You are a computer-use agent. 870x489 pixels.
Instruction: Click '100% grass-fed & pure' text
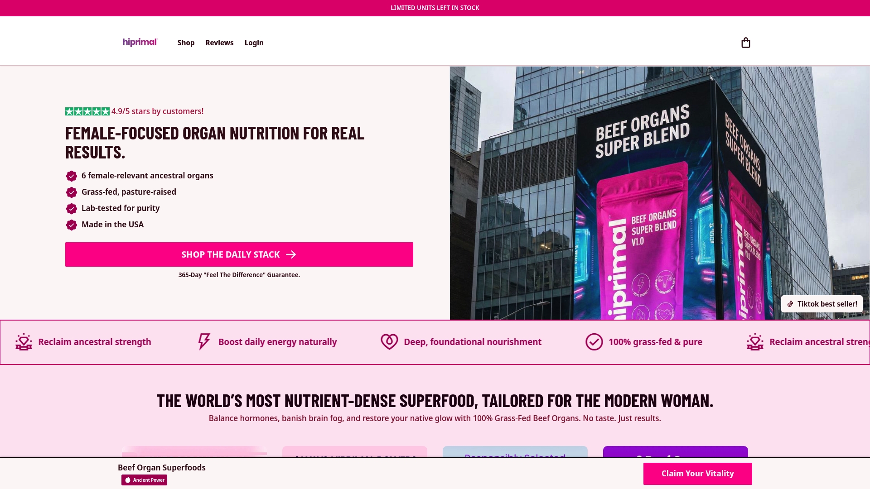click(x=655, y=342)
